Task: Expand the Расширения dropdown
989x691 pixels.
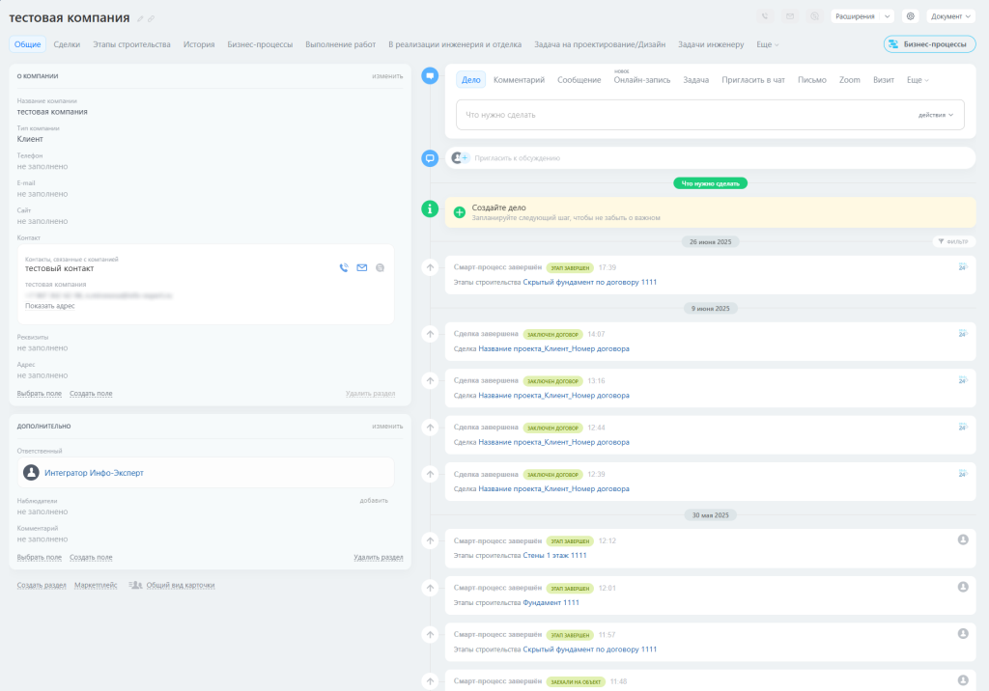Action: 861,16
